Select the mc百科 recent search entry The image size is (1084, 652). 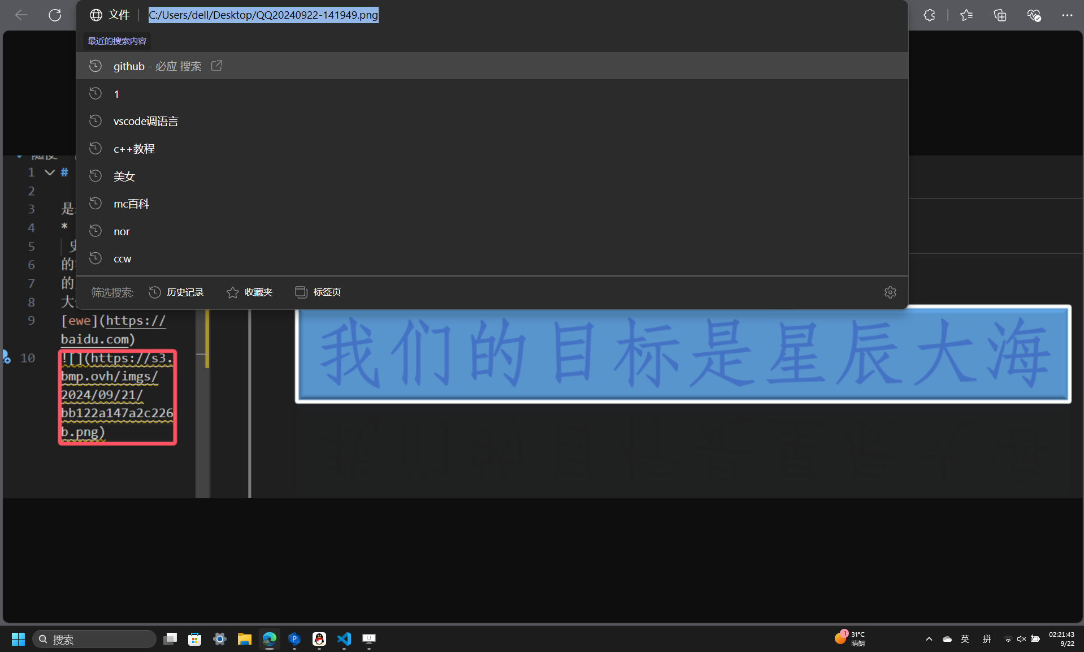492,204
